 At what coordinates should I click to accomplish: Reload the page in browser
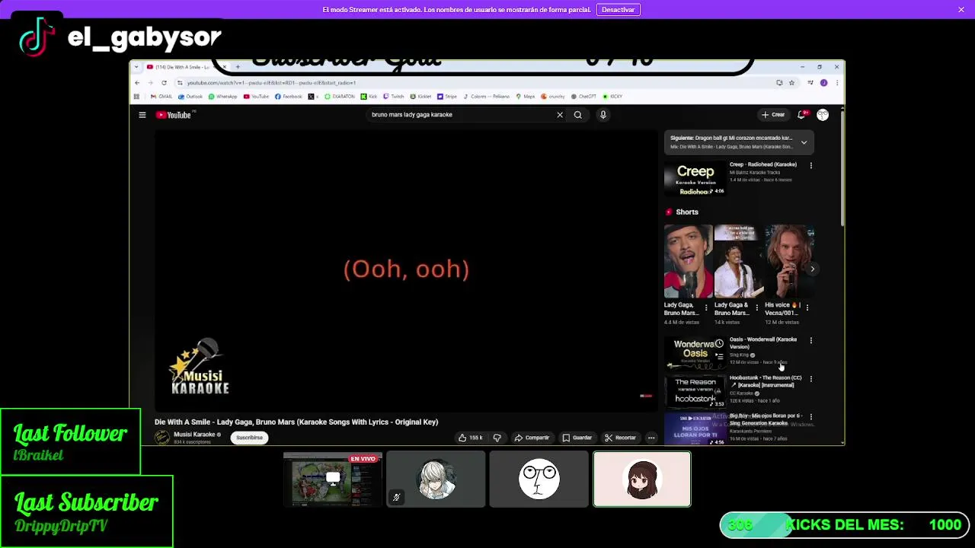164,82
